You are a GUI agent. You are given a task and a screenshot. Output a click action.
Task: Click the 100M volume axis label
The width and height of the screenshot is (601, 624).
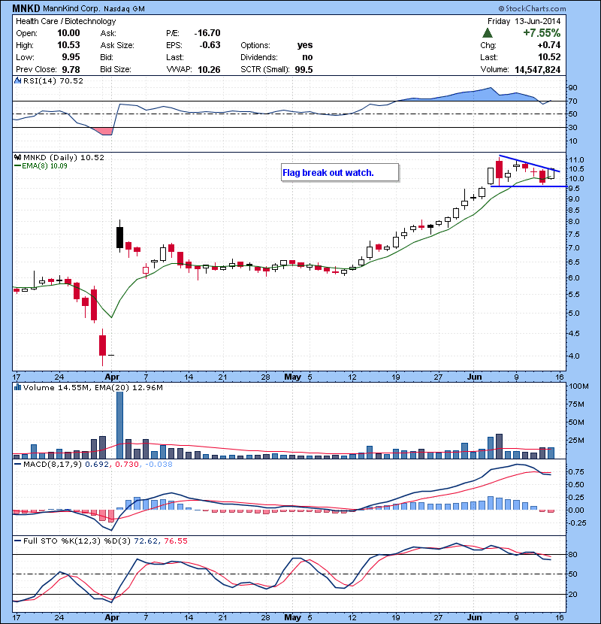click(578, 386)
